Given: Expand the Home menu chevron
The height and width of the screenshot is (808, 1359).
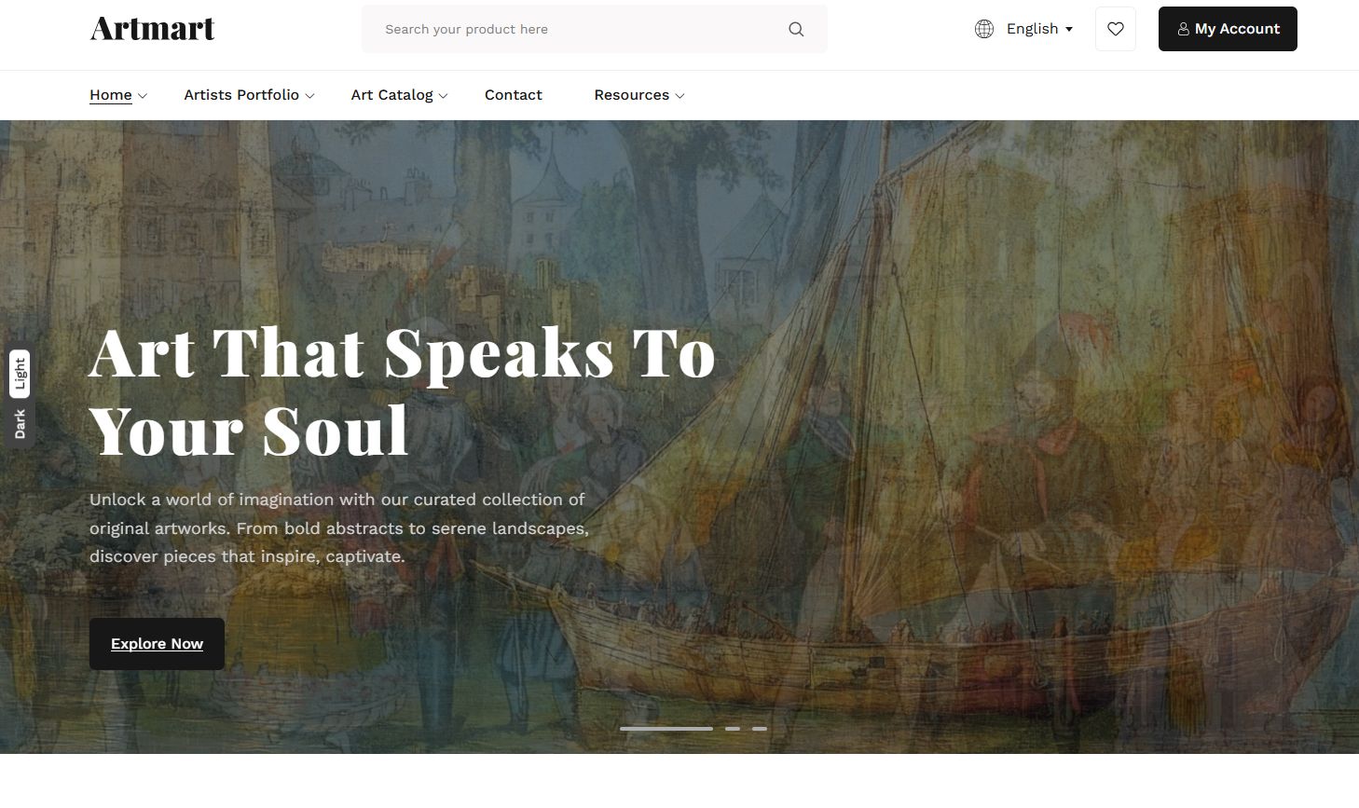Looking at the screenshot, I should [142, 96].
